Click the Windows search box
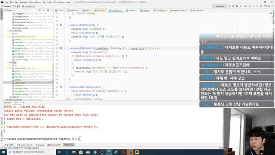 click(x=31, y=152)
